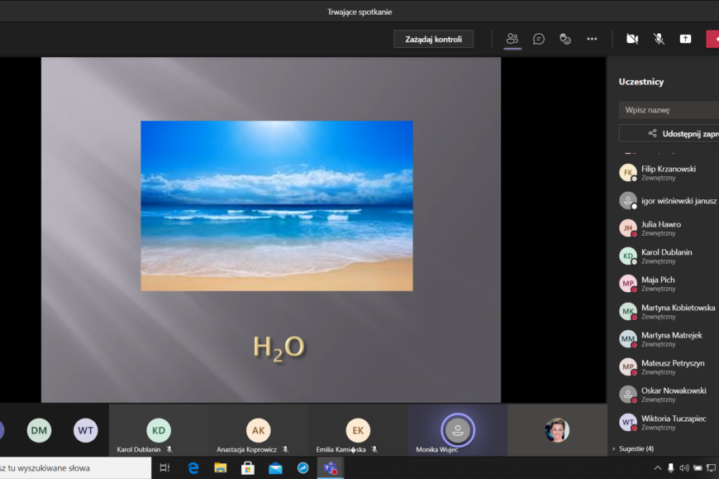719x479 pixels.
Task: Click Martyna Kobietowska's MK avatar
Action: [x=628, y=312]
